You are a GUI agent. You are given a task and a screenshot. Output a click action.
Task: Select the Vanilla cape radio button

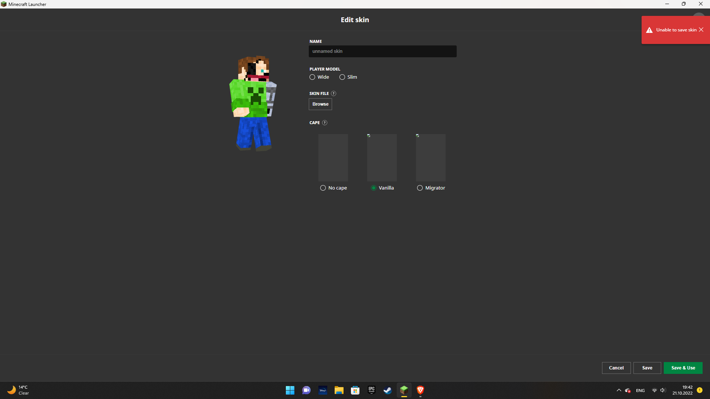[373, 188]
